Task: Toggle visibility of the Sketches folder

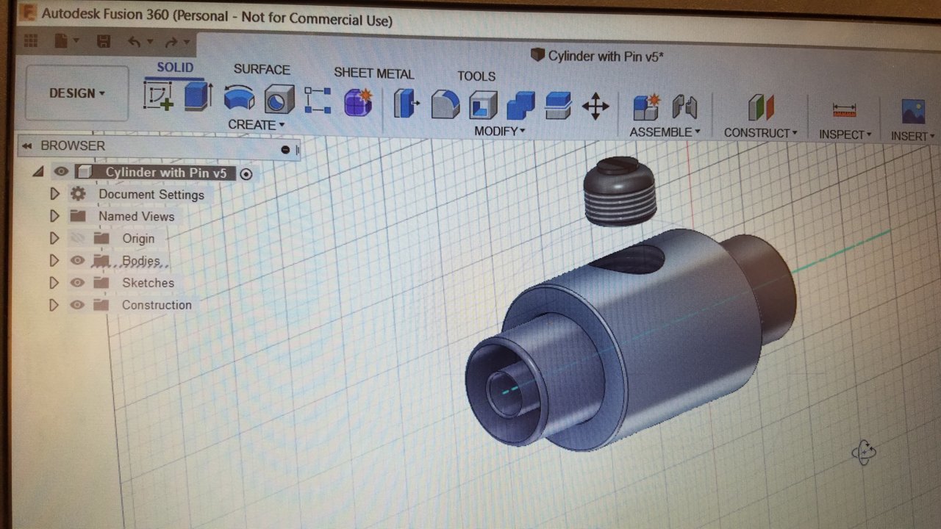Action: [77, 282]
